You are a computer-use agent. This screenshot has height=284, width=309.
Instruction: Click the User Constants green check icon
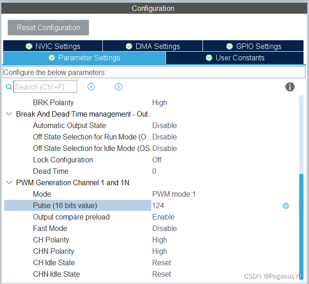[209, 58]
